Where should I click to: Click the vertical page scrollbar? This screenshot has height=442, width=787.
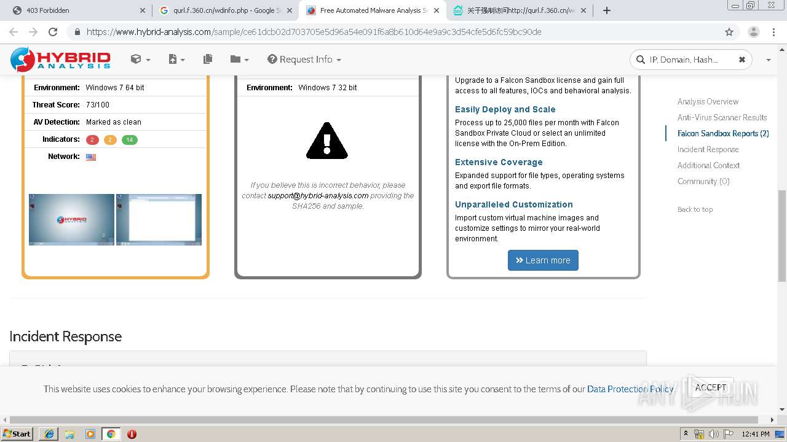(x=782, y=236)
